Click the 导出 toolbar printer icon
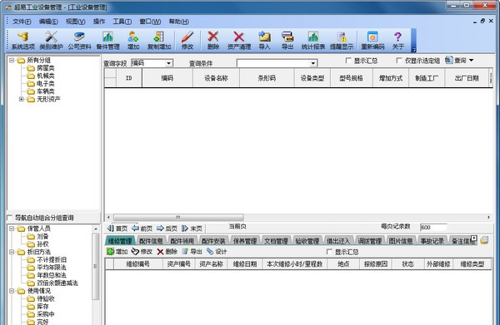This screenshot has width=500, height=325. [x=287, y=41]
